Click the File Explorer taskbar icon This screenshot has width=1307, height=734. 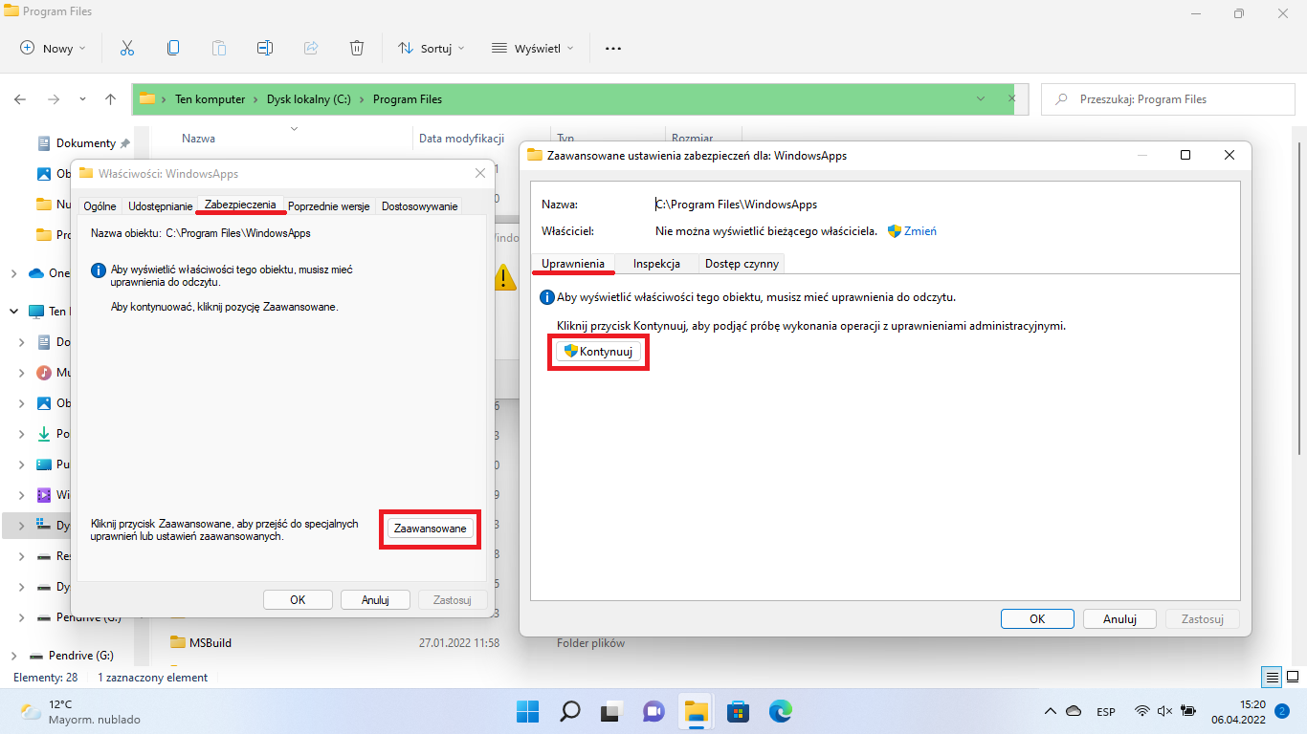(697, 712)
